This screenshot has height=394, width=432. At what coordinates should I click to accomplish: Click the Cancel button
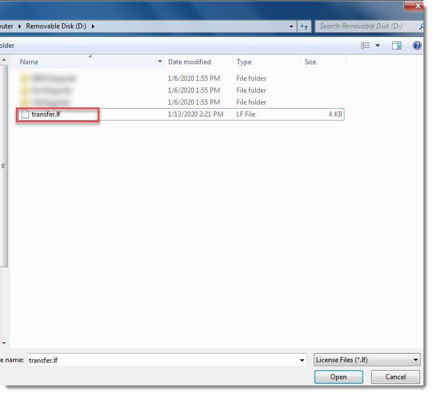coord(395,377)
